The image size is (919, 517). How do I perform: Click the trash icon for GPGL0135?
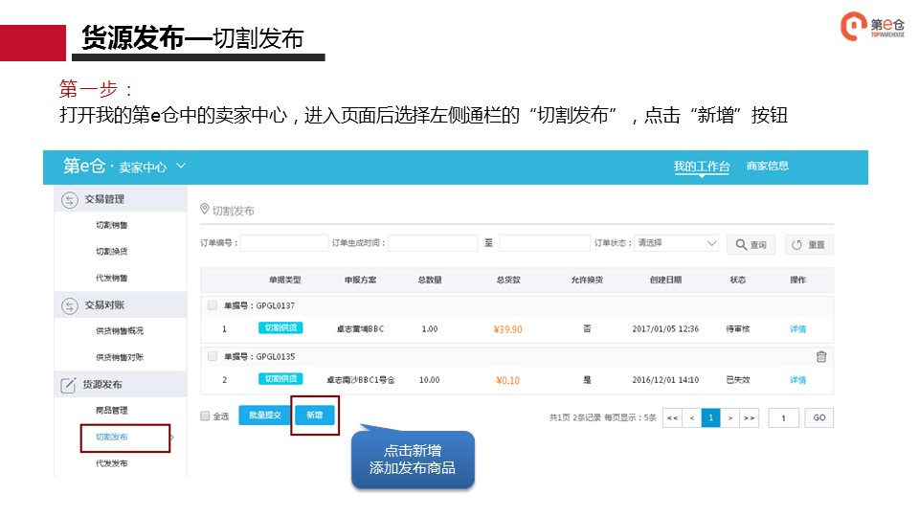821,356
